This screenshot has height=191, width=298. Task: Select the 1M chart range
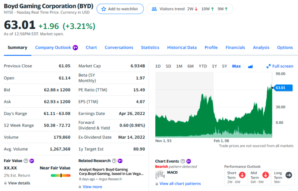[179, 66]
